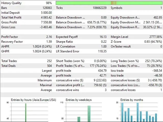Viewport: 163px width, 122px height.
Task: Click consecutive loss value -658.70 (3)
Action: 155,85
